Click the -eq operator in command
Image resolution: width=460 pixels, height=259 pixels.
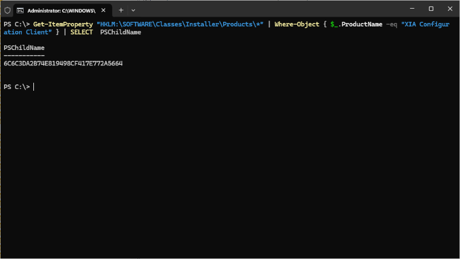(392, 24)
